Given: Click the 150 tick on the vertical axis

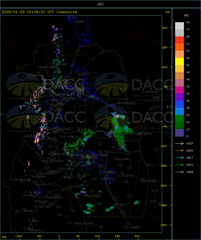Looking at the screenshot, I should [x=165, y=47].
